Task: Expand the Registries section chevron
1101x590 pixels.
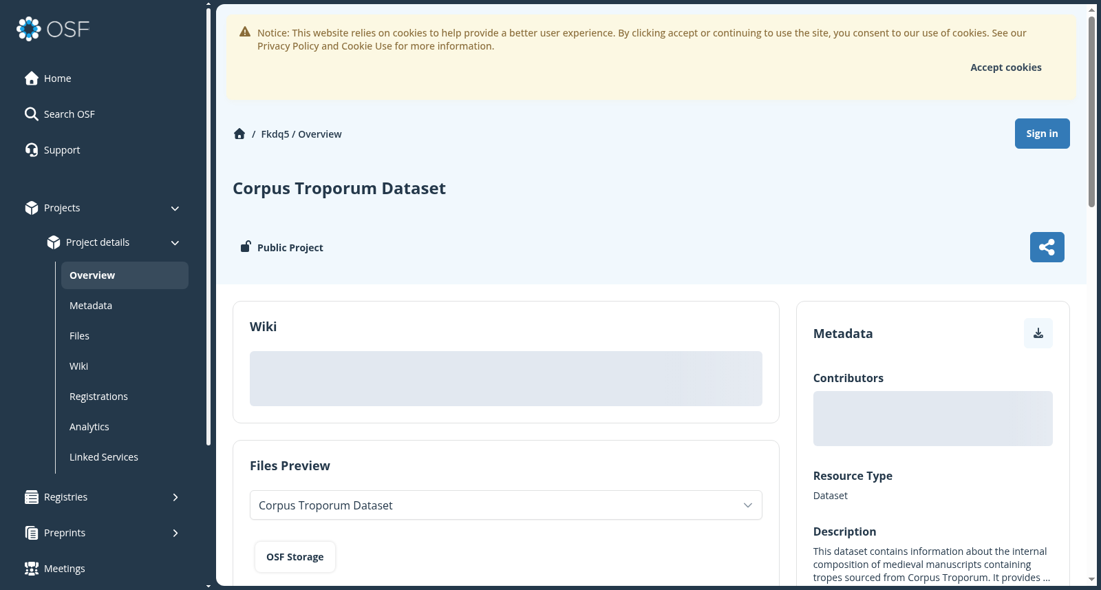Action: pyautogui.click(x=175, y=497)
